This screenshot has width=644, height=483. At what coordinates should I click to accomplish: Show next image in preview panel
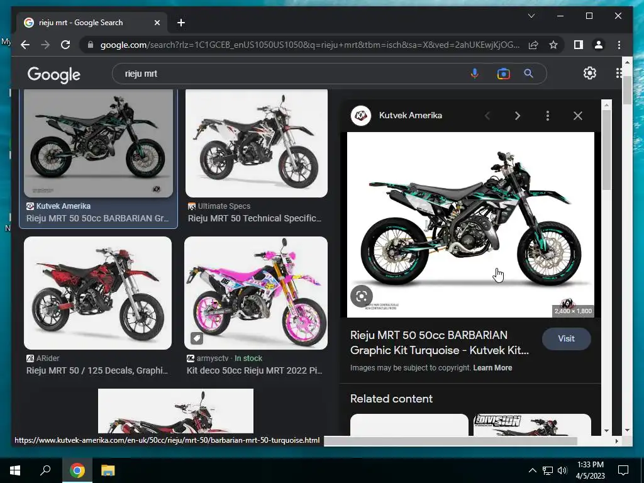pyautogui.click(x=518, y=116)
